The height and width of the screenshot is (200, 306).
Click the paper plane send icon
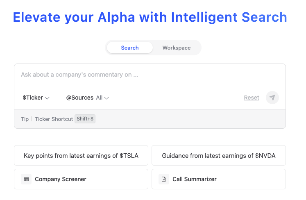(272, 98)
